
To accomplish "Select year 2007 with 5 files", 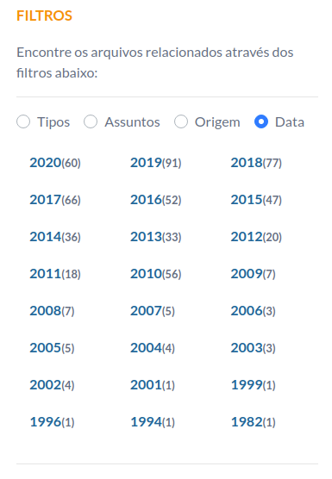I will pos(153,311).
